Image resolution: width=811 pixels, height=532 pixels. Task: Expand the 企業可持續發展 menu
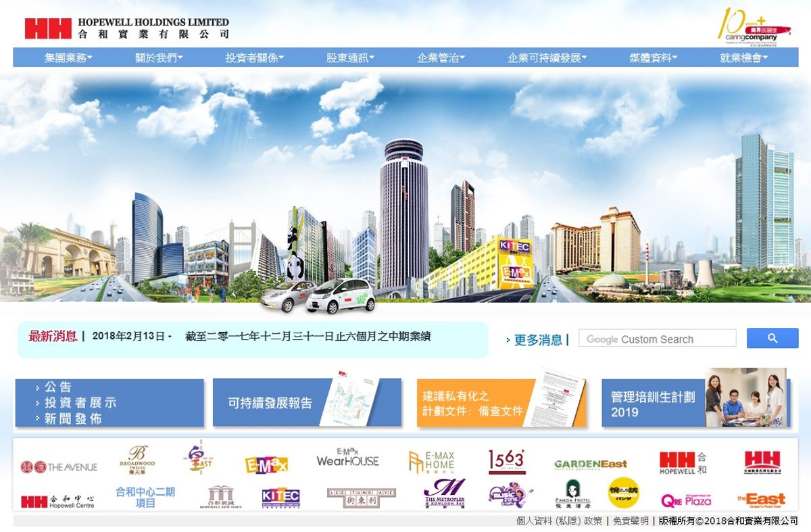547,58
